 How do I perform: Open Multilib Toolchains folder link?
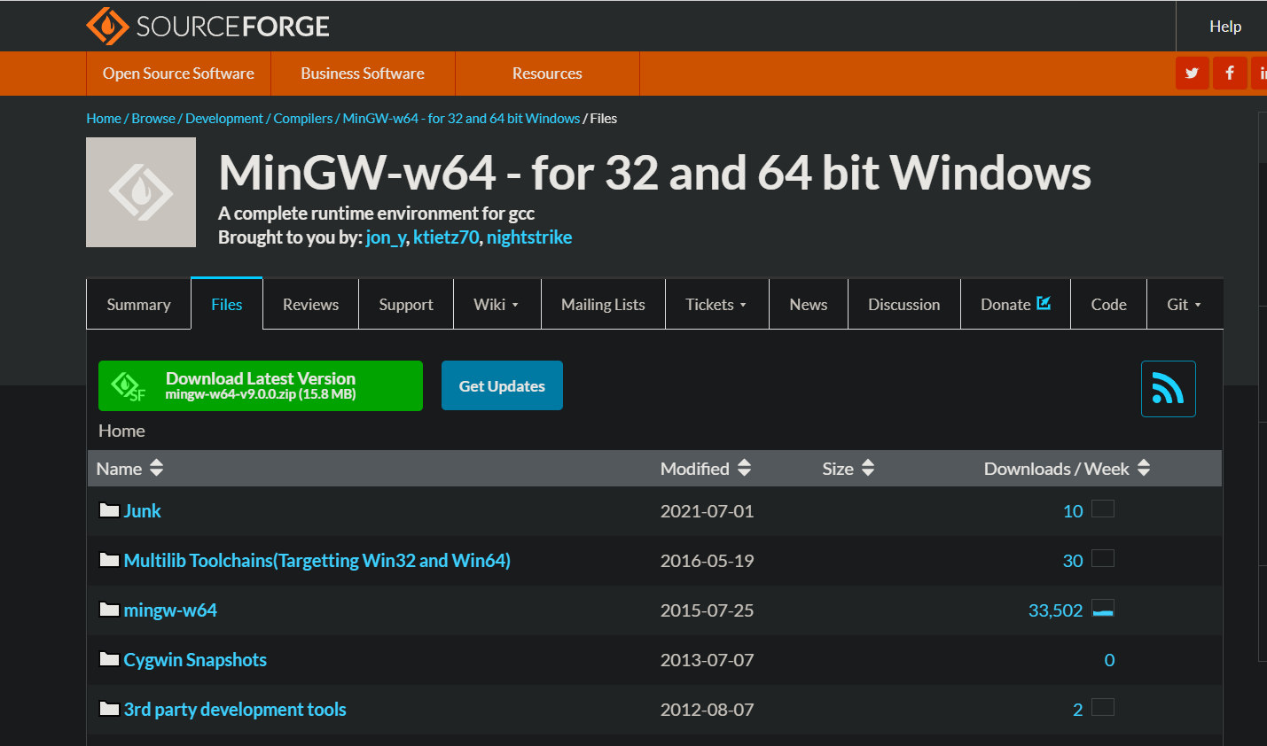pyautogui.click(x=317, y=561)
